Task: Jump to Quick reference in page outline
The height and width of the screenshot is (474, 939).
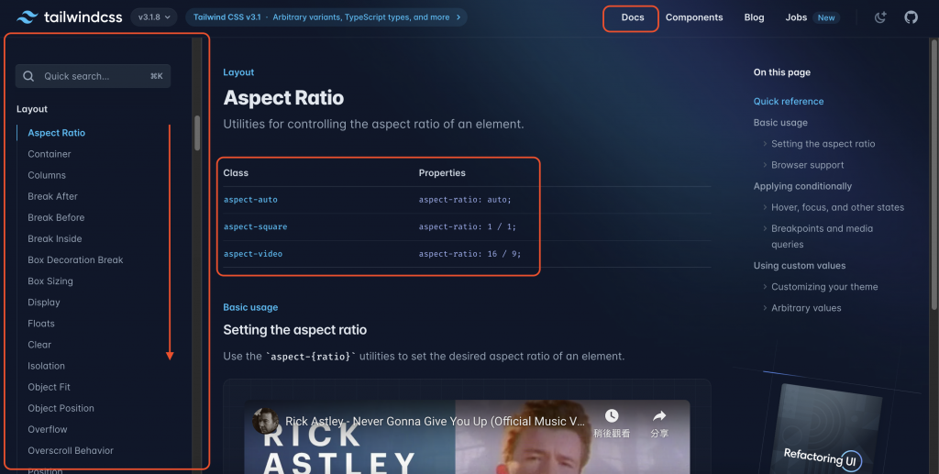Action: coord(788,101)
